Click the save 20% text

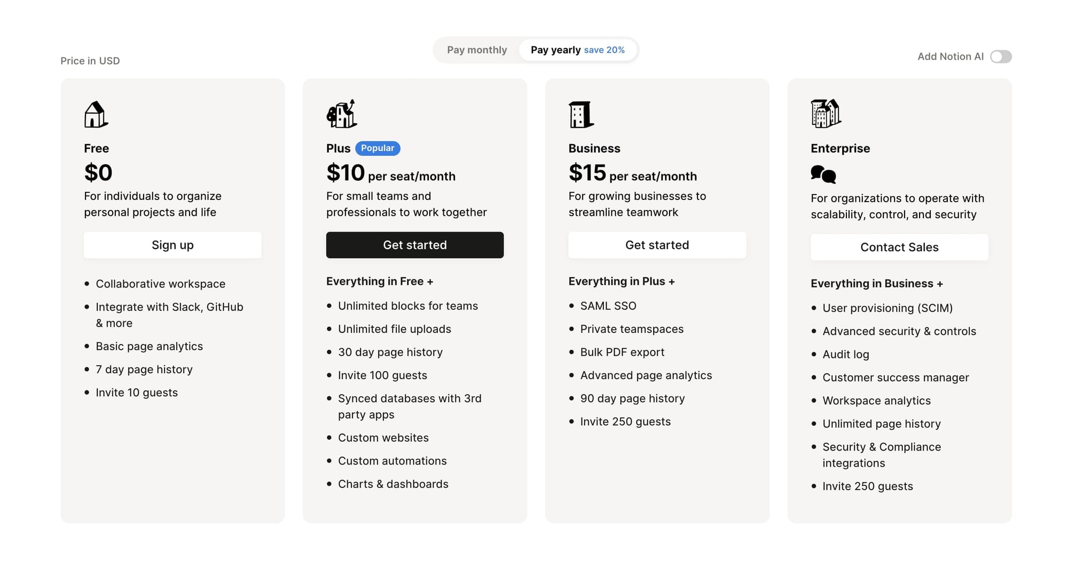click(604, 50)
